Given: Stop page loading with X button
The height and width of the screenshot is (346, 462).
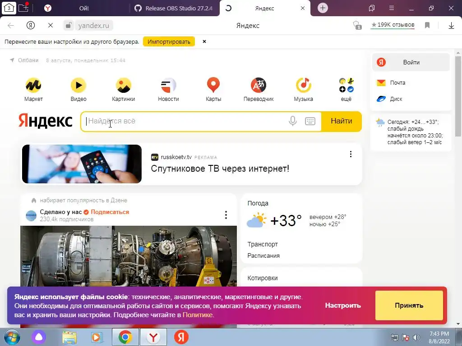Looking at the screenshot, I should pos(51,25).
